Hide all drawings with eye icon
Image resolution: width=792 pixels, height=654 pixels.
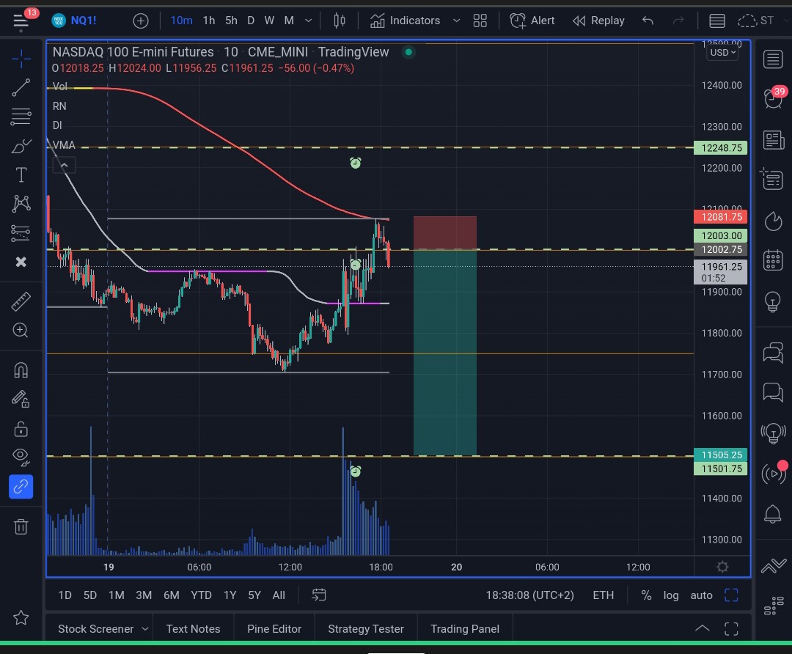point(21,457)
